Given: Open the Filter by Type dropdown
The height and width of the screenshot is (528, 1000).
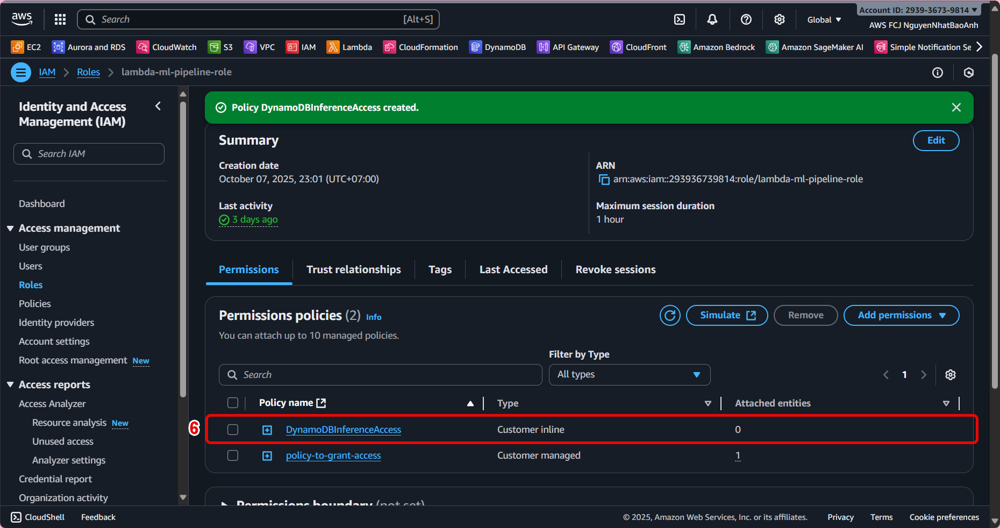Looking at the screenshot, I should click(630, 375).
